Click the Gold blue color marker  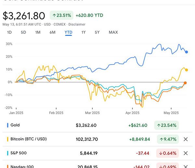point(8,125)
